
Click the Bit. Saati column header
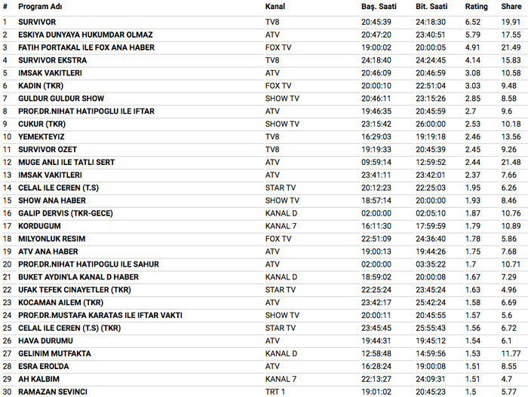431,6
